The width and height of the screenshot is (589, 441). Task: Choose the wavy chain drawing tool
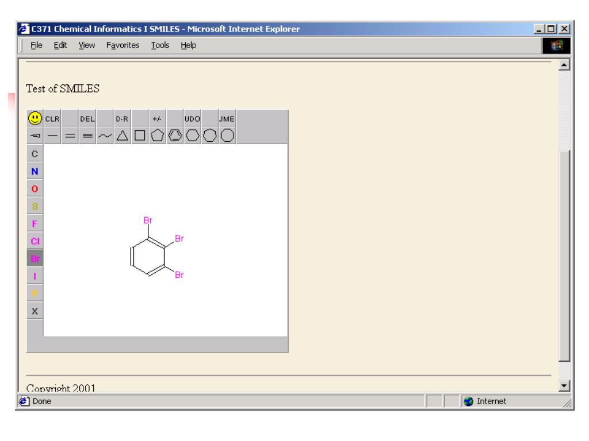pos(105,136)
